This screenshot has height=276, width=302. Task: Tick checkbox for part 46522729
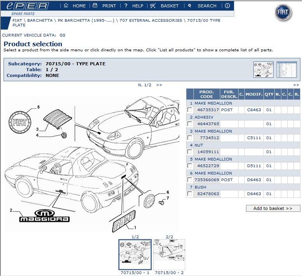pos(190,166)
